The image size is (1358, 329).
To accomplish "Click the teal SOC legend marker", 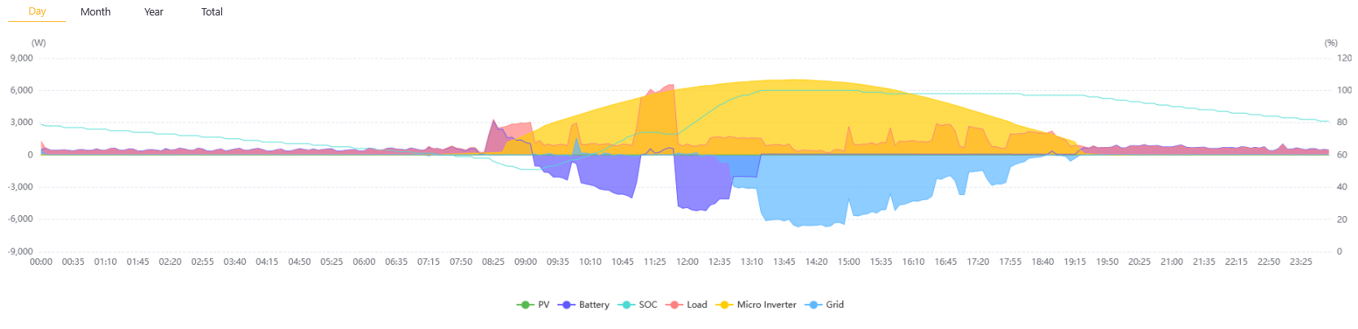I will pos(626,305).
